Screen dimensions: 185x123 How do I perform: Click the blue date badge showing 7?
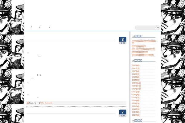123,113
